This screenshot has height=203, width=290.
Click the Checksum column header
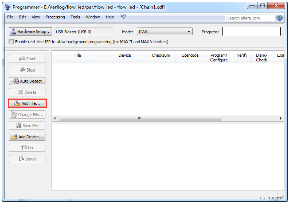pyautogui.click(x=161, y=57)
